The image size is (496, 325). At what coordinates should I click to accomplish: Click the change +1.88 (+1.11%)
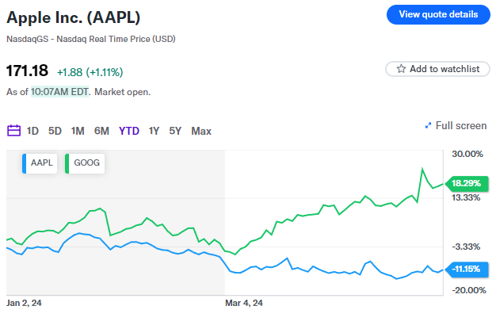pyautogui.click(x=90, y=72)
